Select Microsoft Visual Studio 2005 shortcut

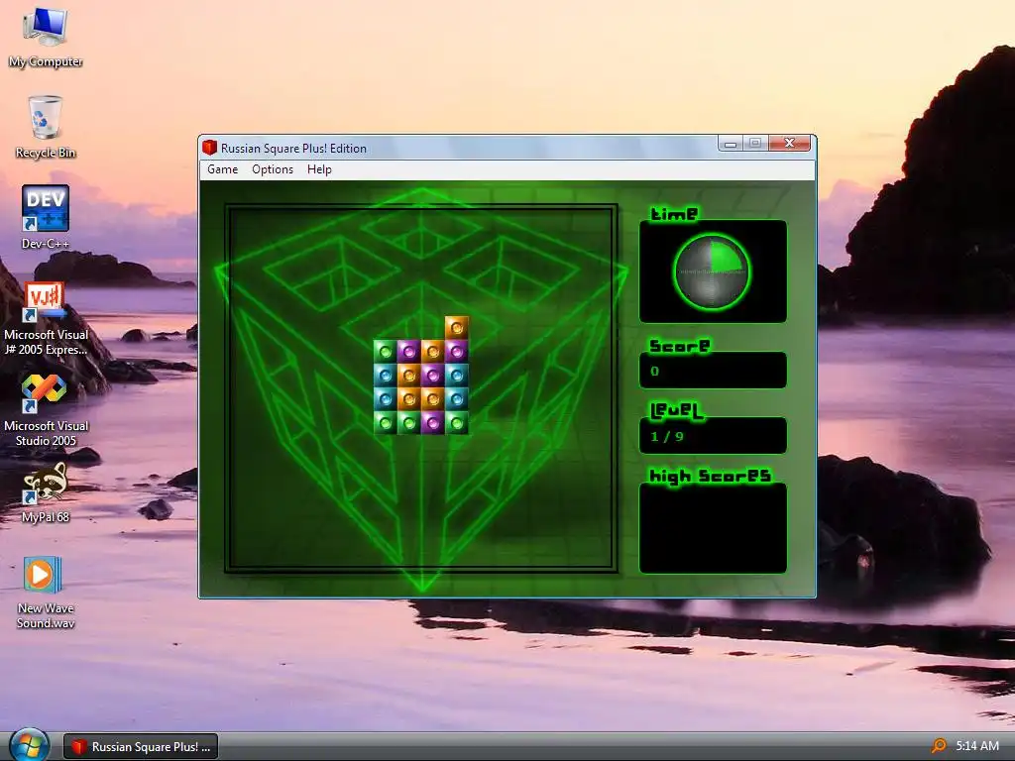[46, 409]
